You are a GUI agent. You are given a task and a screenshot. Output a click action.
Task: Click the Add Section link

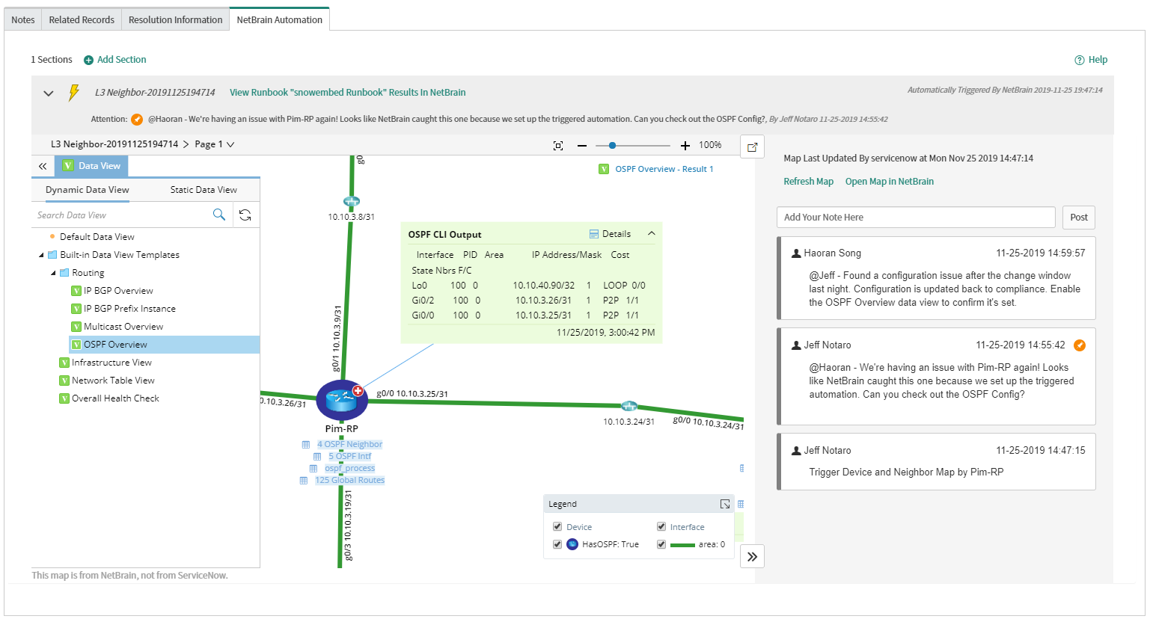pyautogui.click(x=122, y=60)
